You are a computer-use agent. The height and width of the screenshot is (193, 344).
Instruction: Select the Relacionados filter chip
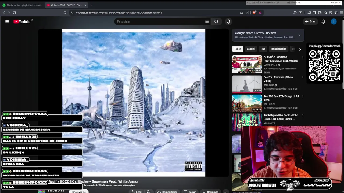point(278,49)
